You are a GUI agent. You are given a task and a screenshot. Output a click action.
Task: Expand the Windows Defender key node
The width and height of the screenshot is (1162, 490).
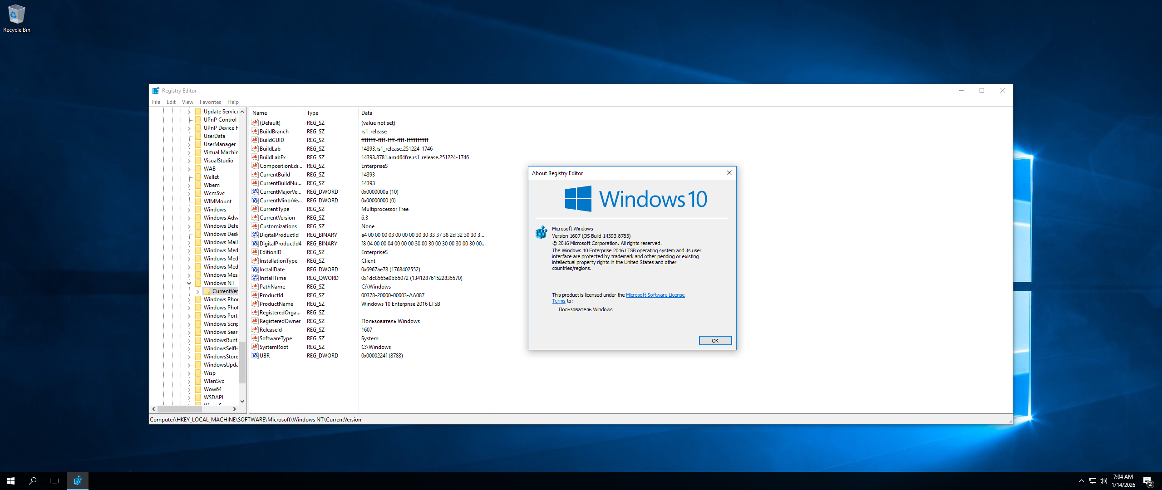189,226
